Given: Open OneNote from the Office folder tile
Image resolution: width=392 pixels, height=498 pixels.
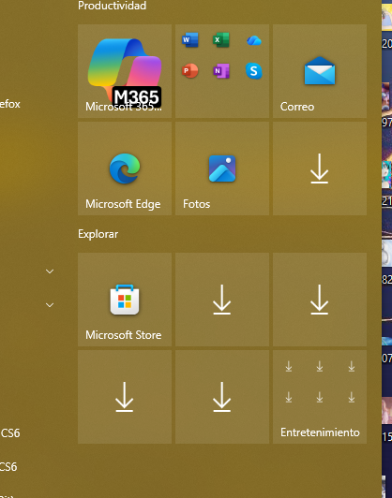Looking at the screenshot, I should point(221,71).
